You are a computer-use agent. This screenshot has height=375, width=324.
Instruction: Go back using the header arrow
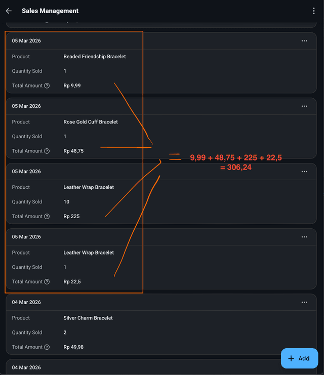(x=9, y=11)
